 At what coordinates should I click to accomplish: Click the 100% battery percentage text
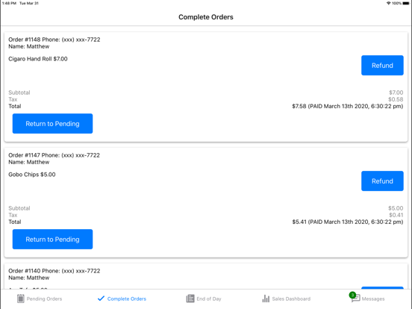click(397, 3)
